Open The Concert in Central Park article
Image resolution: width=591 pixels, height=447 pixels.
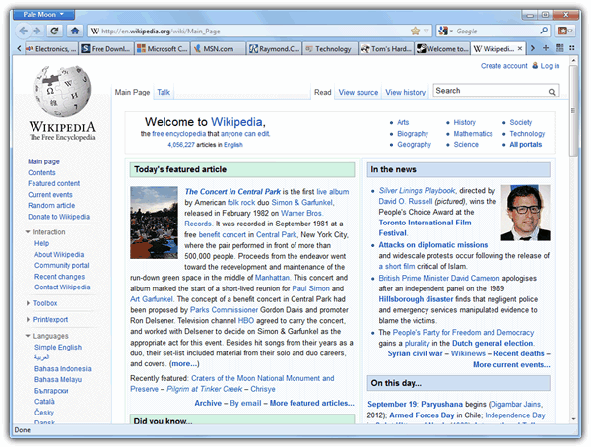tap(232, 191)
